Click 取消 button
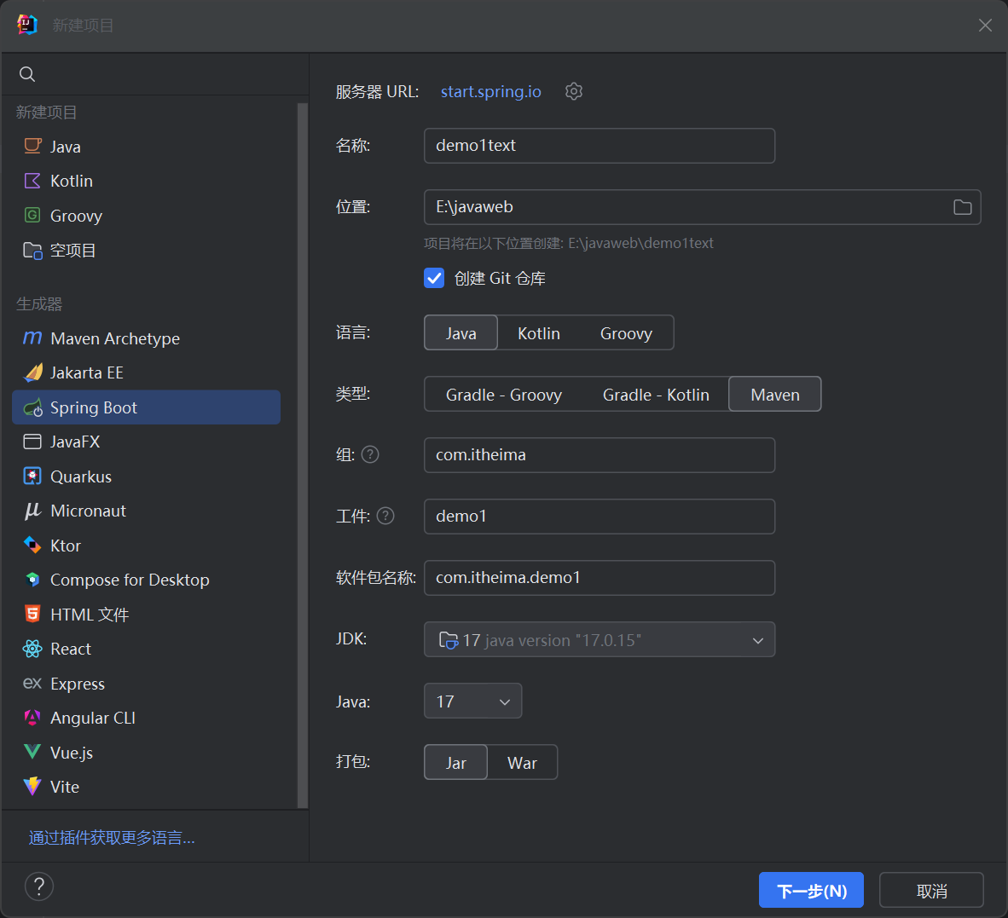Screen dimensions: 1008x918 pos(931,891)
